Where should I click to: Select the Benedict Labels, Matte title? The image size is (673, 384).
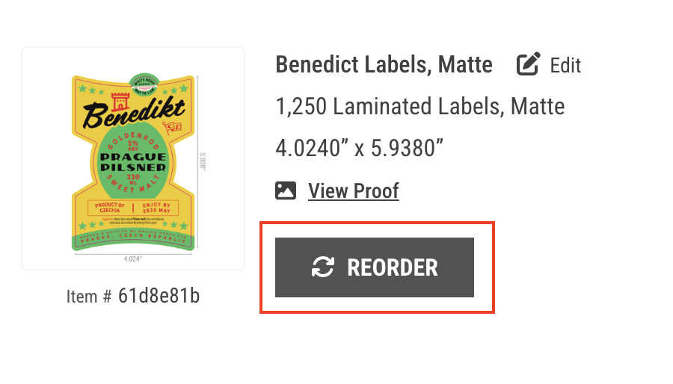[x=384, y=65]
